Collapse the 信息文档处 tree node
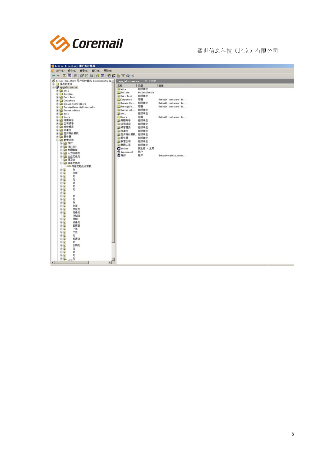 (x=61, y=163)
